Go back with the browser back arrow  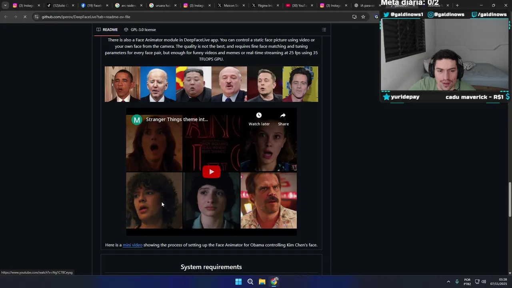pyautogui.click(x=6, y=17)
